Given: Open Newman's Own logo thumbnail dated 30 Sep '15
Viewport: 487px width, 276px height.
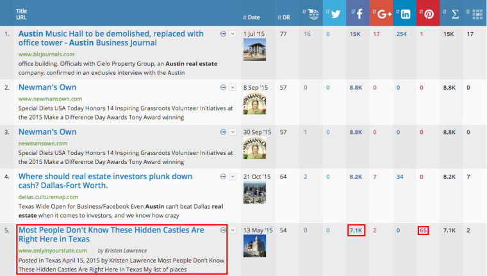Looking at the screenshot, I should (x=254, y=148).
